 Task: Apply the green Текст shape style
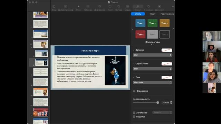coord(153,23)
